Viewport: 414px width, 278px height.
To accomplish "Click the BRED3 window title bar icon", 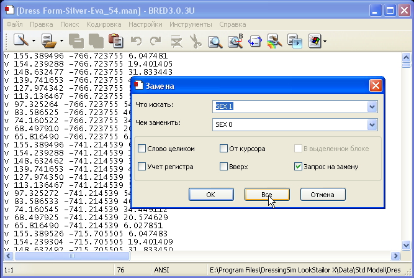I will [9, 11].
